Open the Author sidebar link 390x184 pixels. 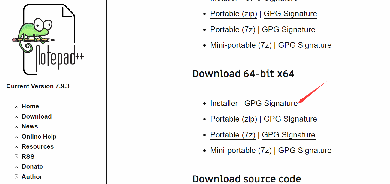click(32, 177)
